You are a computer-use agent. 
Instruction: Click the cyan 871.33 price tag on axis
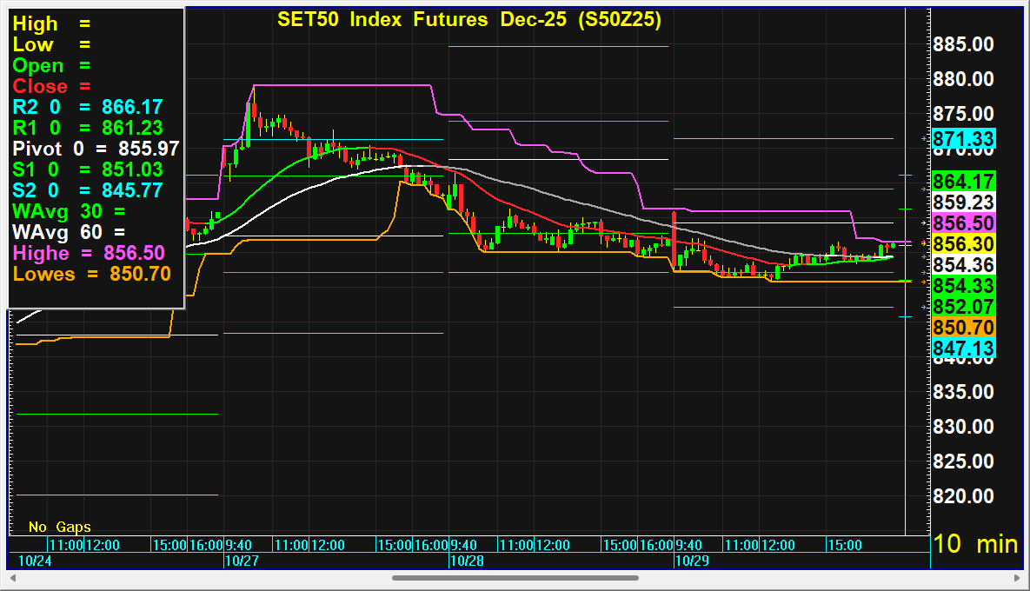pyautogui.click(x=963, y=139)
